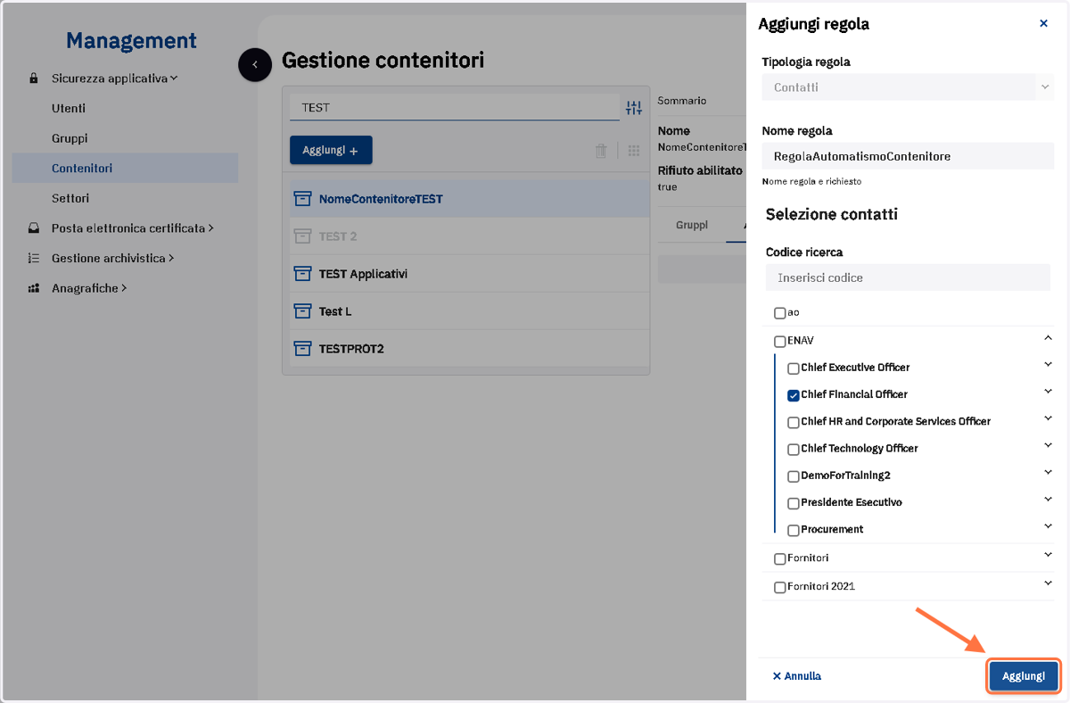Click the grid drag-handle icon
Screen dimensions: 1070x703
point(634,151)
